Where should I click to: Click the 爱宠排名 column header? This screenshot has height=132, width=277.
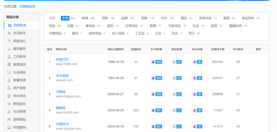pos(136,49)
